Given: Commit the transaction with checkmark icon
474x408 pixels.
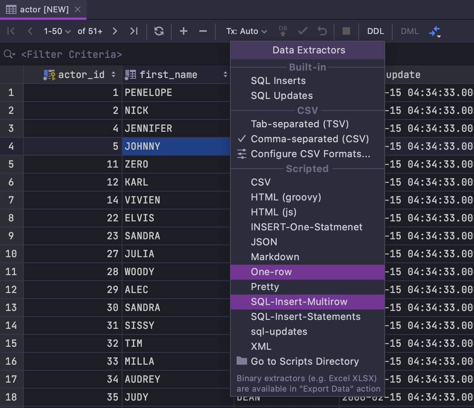Looking at the screenshot, I should pyautogui.click(x=303, y=31).
